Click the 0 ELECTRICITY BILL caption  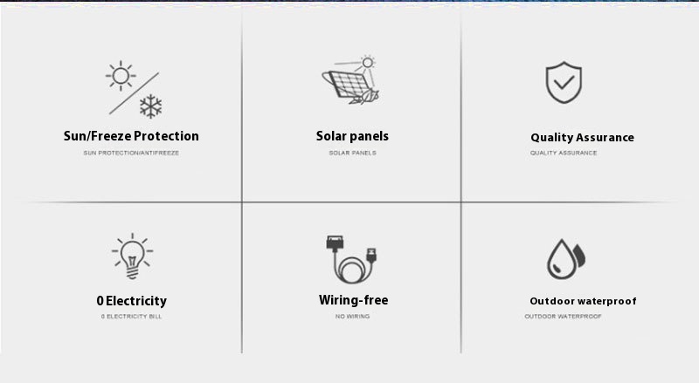click(131, 316)
